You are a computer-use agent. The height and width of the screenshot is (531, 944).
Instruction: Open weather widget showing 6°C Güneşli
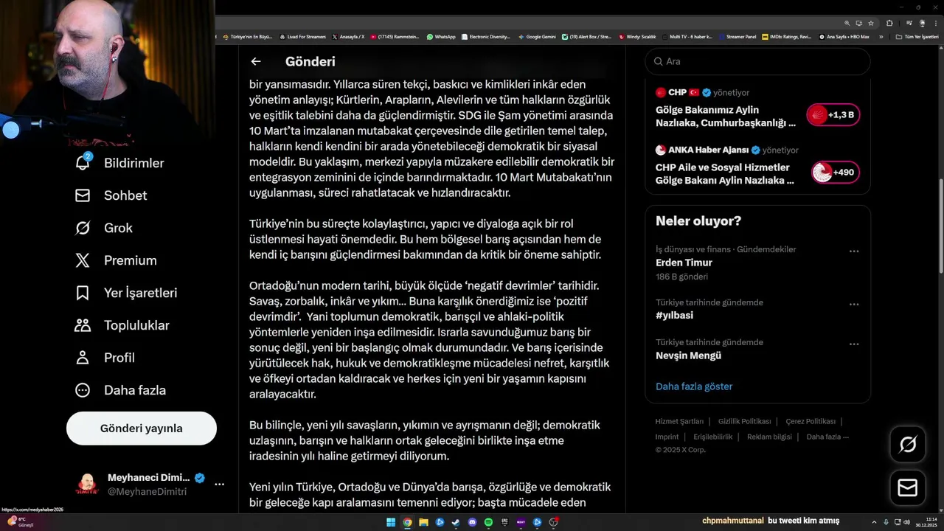[x=20, y=522]
